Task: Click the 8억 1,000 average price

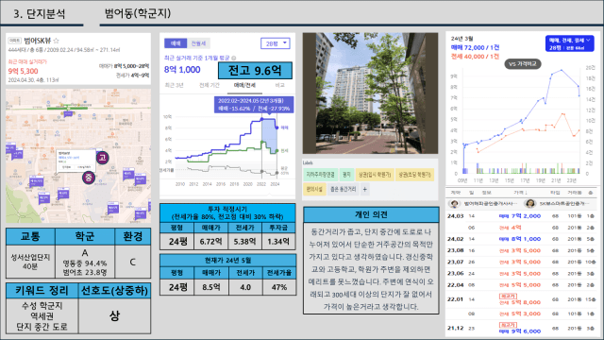Action: click(x=182, y=70)
